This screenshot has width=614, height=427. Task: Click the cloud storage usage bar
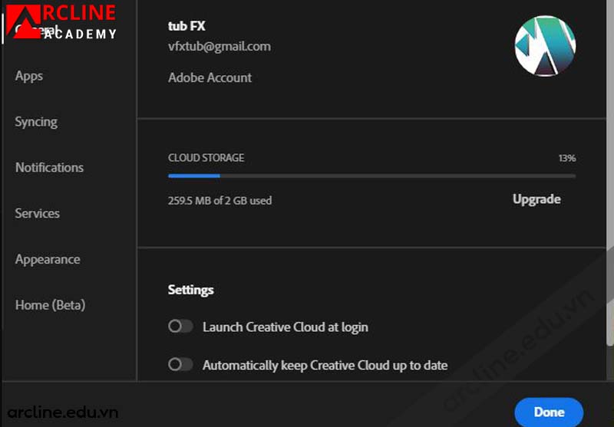pos(371,176)
